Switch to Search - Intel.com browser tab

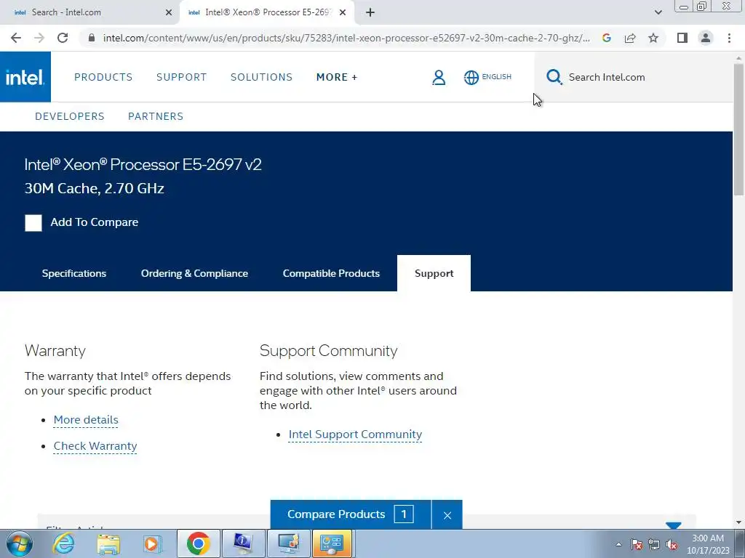coord(89,12)
